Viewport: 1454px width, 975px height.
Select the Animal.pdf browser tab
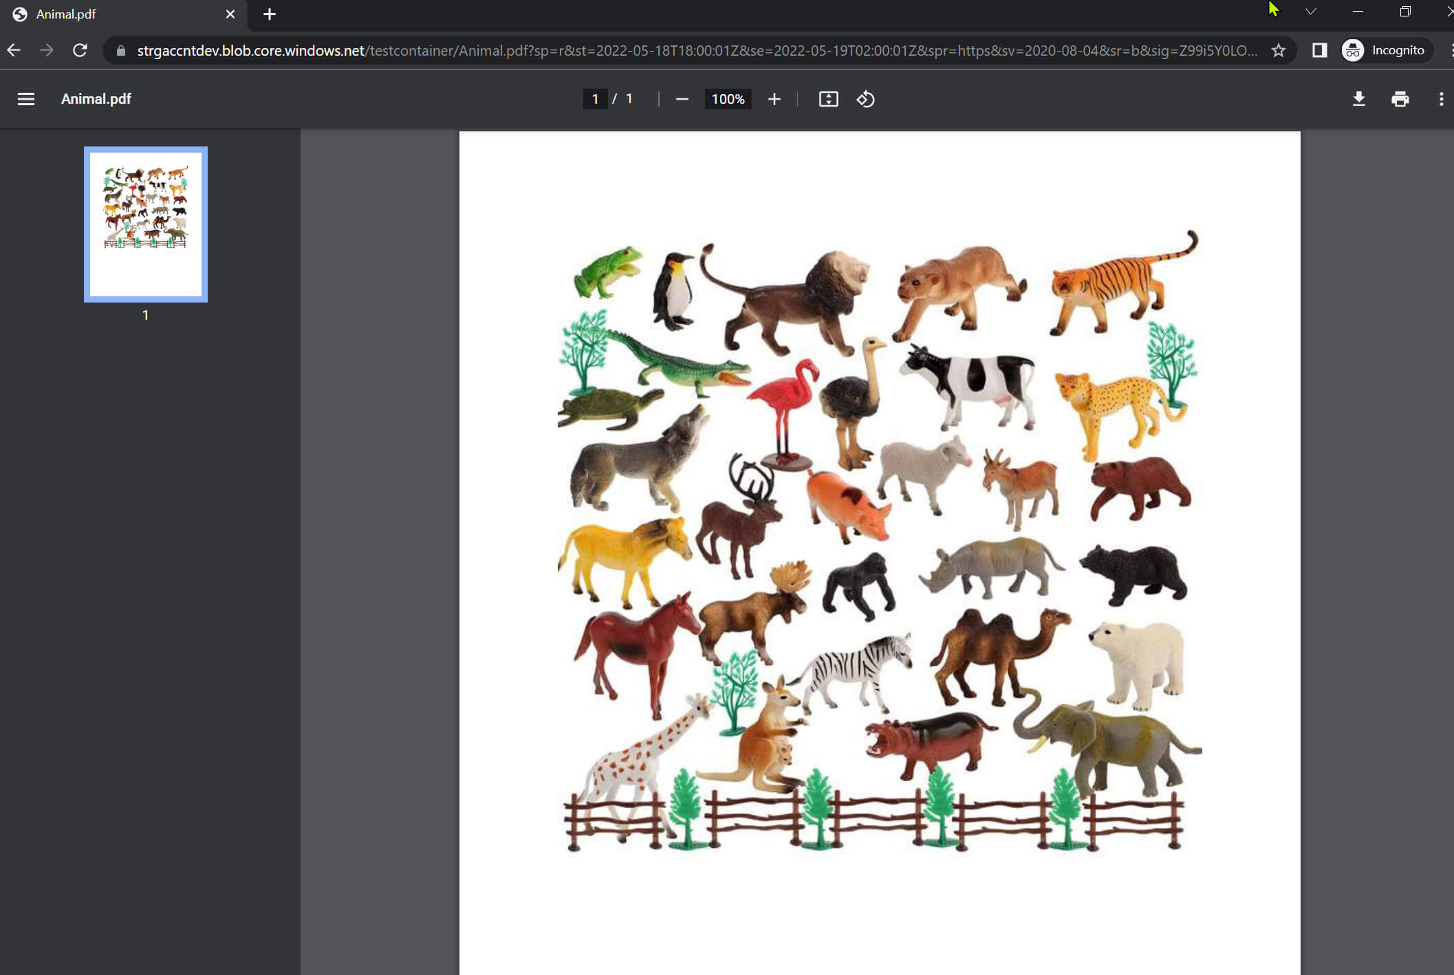tap(103, 14)
